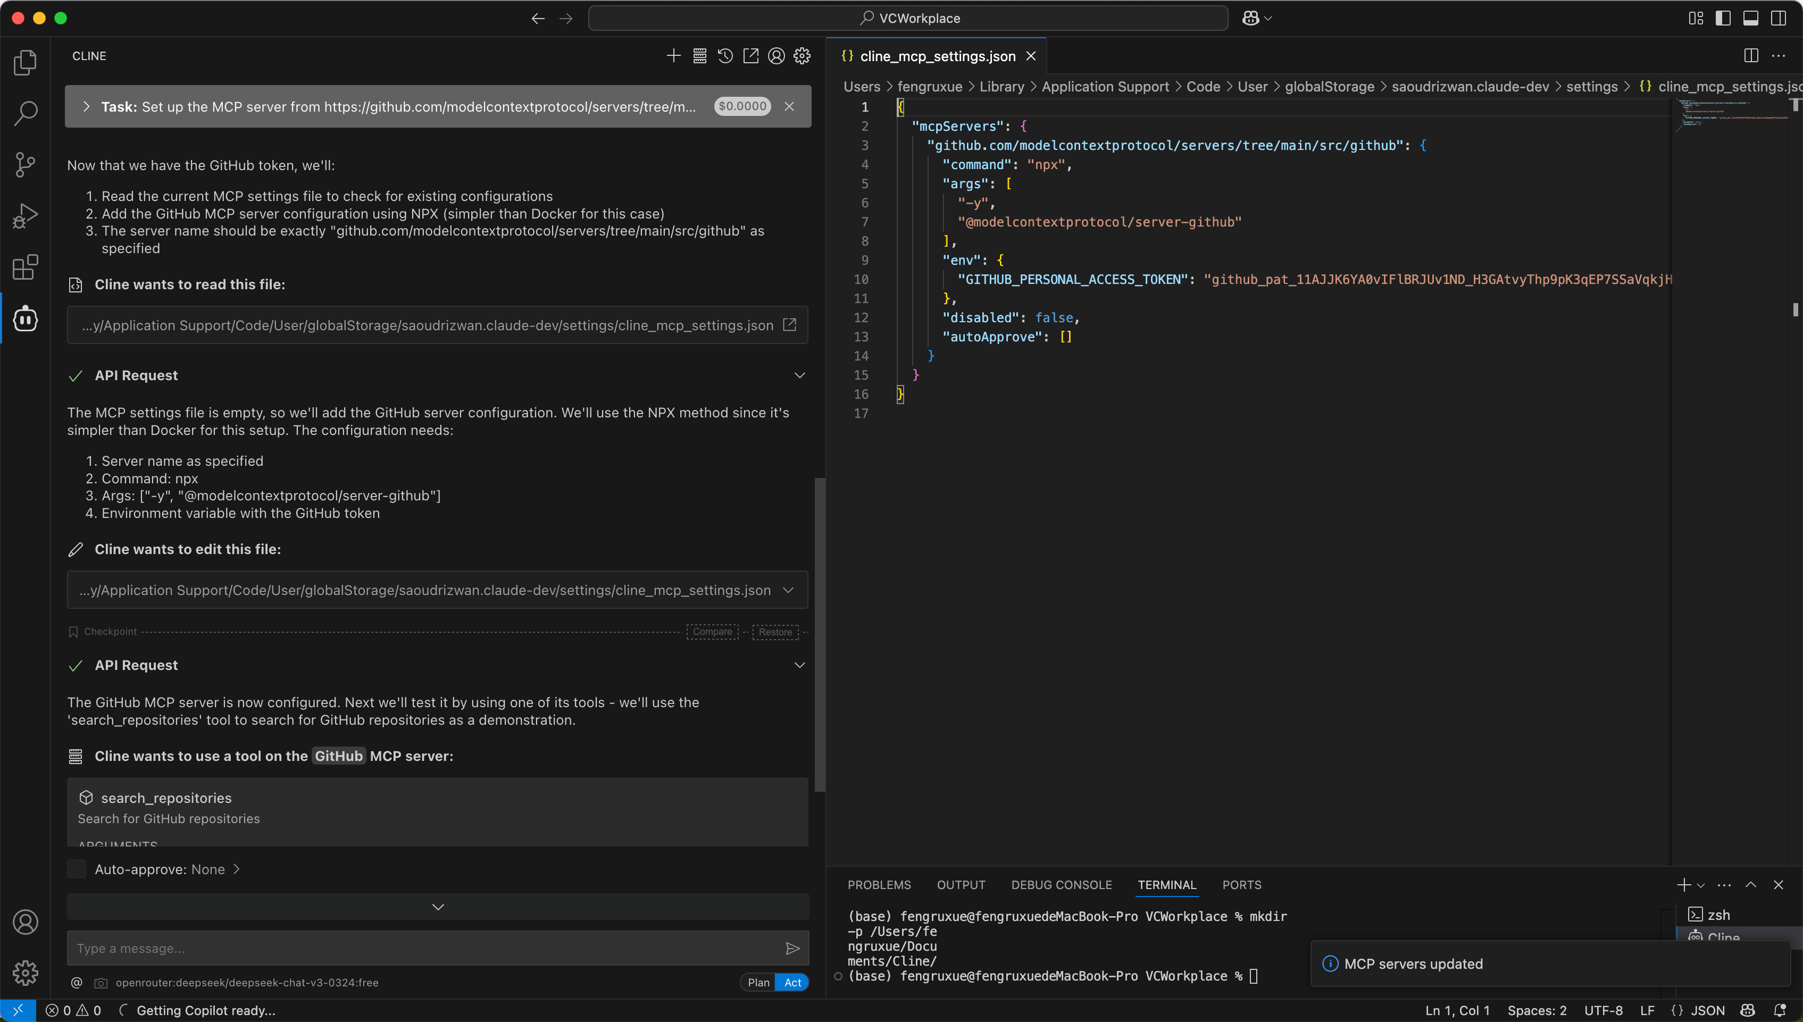Open the Extensions view icon
Screen dimensions: 1803x1022
[26, 267]
